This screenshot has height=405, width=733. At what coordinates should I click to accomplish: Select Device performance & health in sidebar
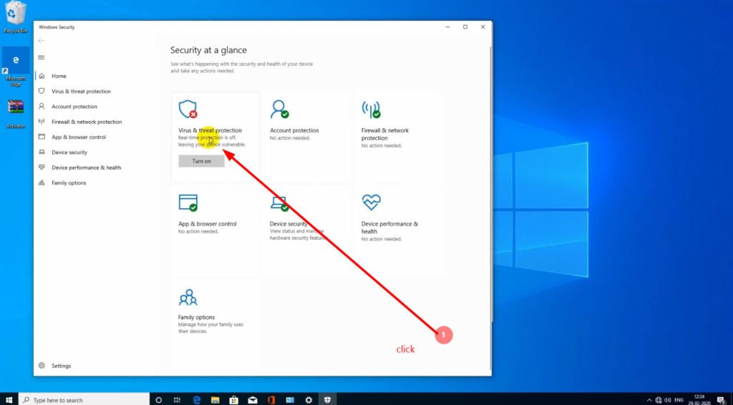click(86, 167)
